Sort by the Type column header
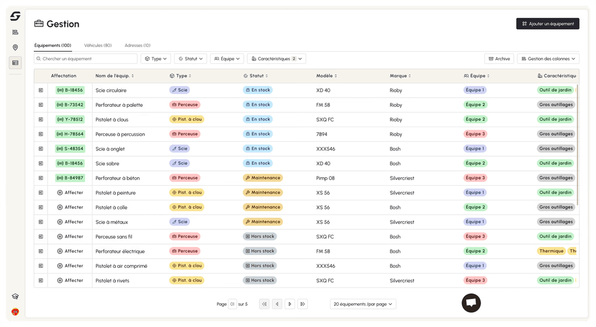The image size is (596, 327). coord(180,76)
